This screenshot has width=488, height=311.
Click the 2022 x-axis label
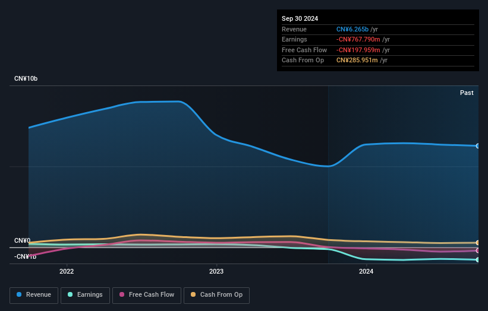tap(67, 271)
